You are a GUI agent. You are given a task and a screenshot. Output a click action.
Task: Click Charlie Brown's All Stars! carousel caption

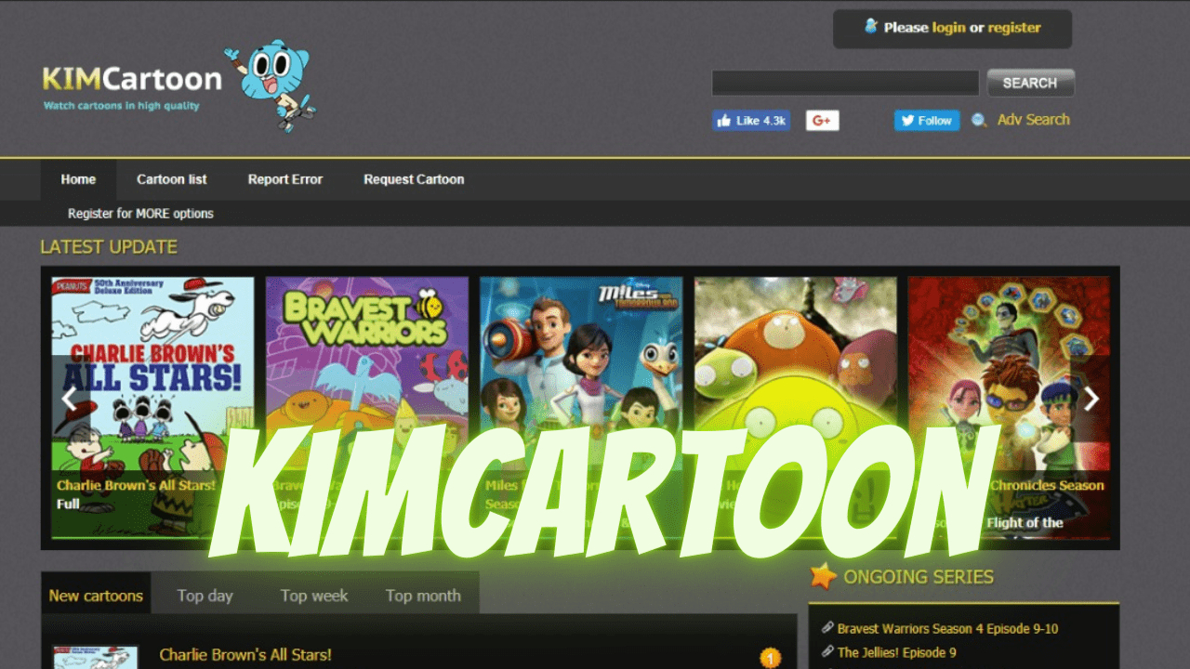click(x=136, y=485)
